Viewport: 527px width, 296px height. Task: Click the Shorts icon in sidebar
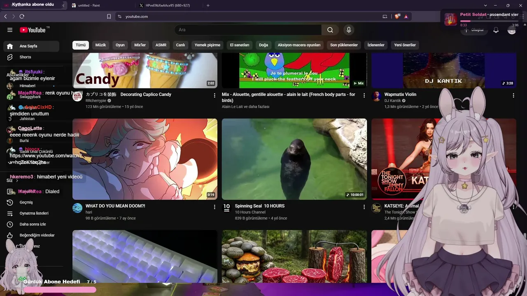10,57
